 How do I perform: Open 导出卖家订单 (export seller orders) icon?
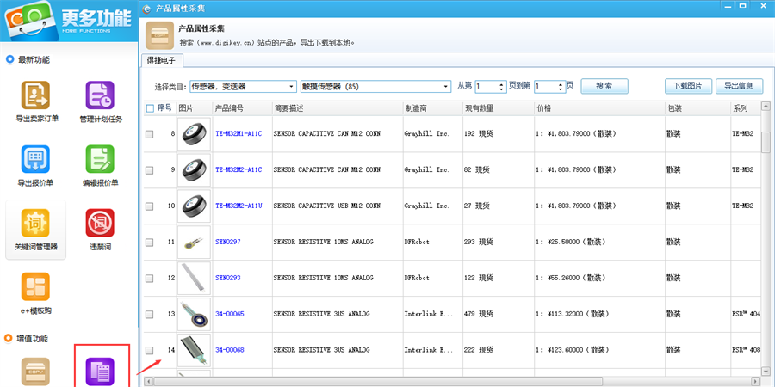(x=36, y=95)
